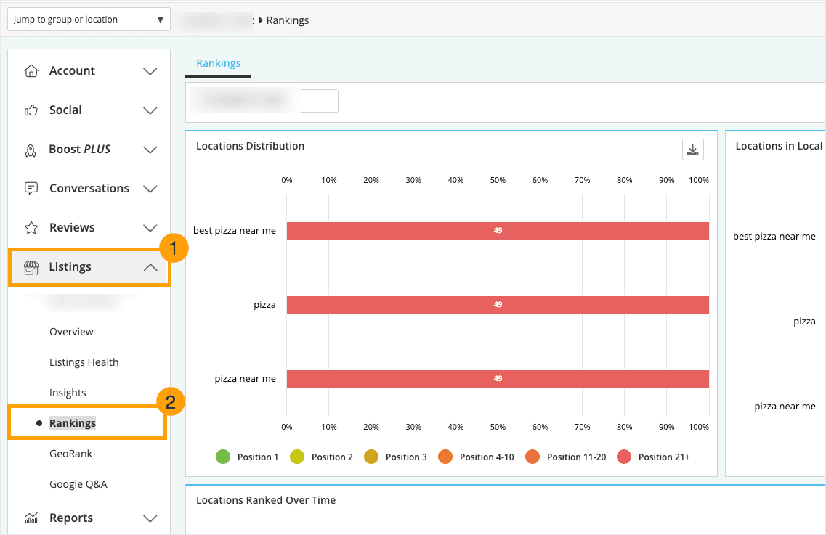Click the Social thumbs-up icon
The width and height of the screenshot is (826, 535).
(x=31, y=110)
